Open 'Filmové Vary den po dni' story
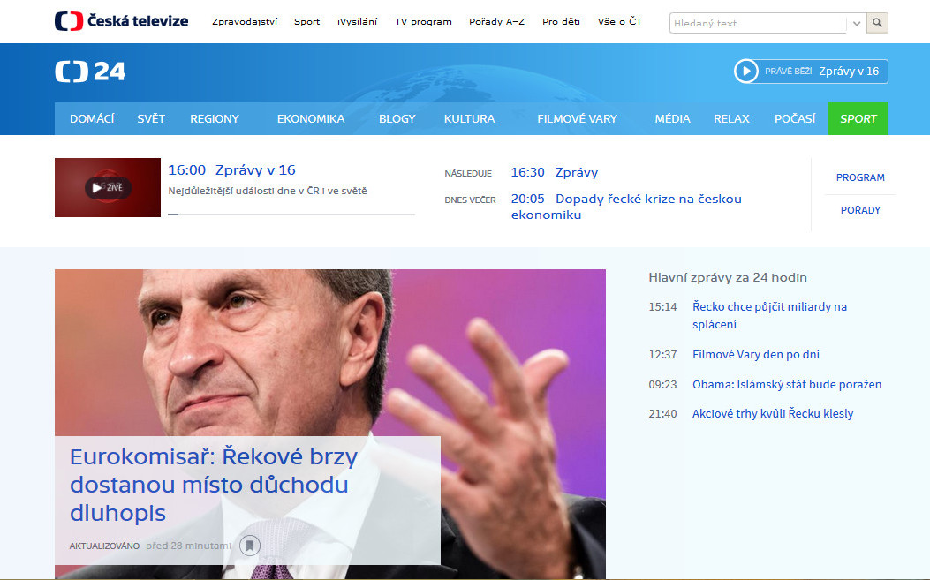 755,354
